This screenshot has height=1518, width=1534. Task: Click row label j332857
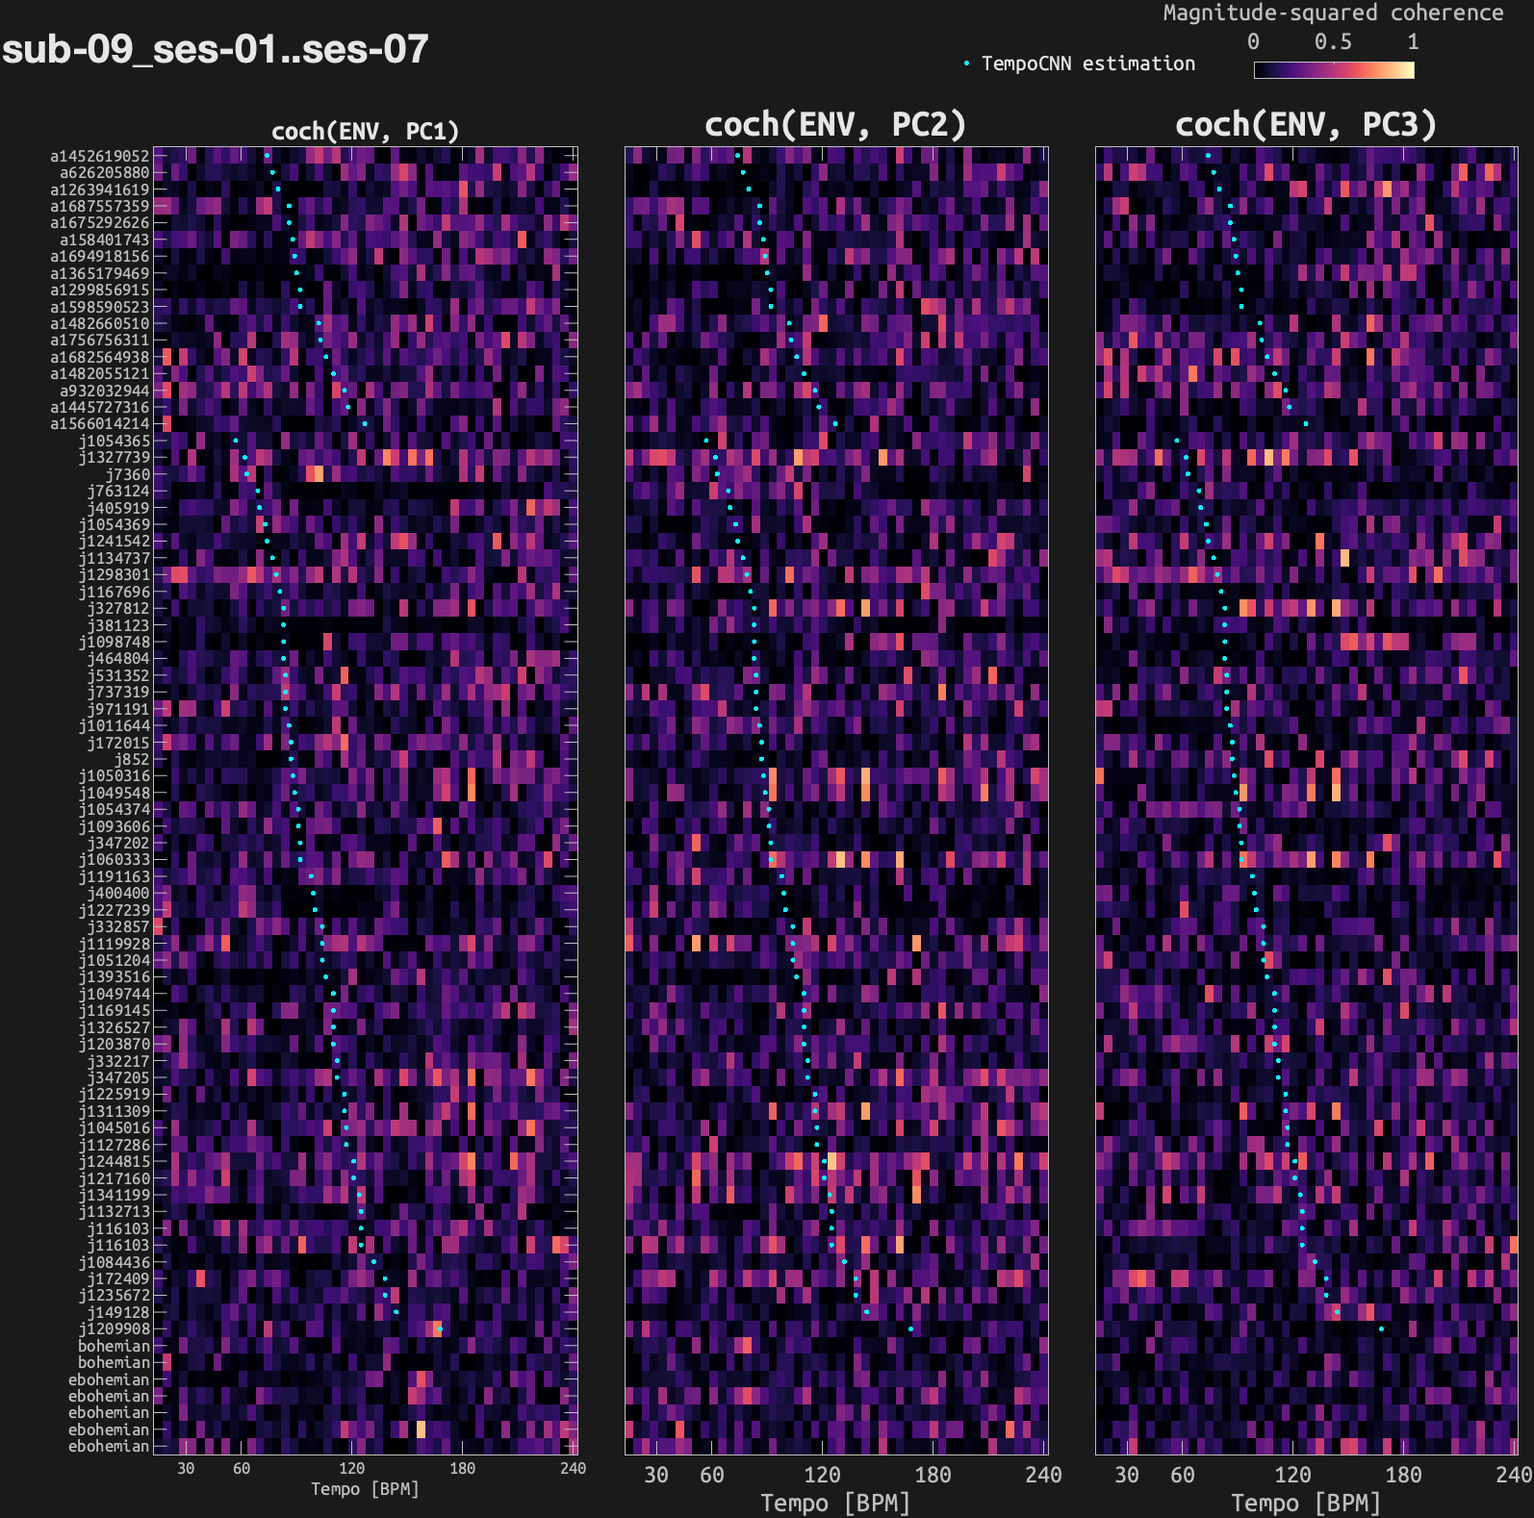[119, 926]
